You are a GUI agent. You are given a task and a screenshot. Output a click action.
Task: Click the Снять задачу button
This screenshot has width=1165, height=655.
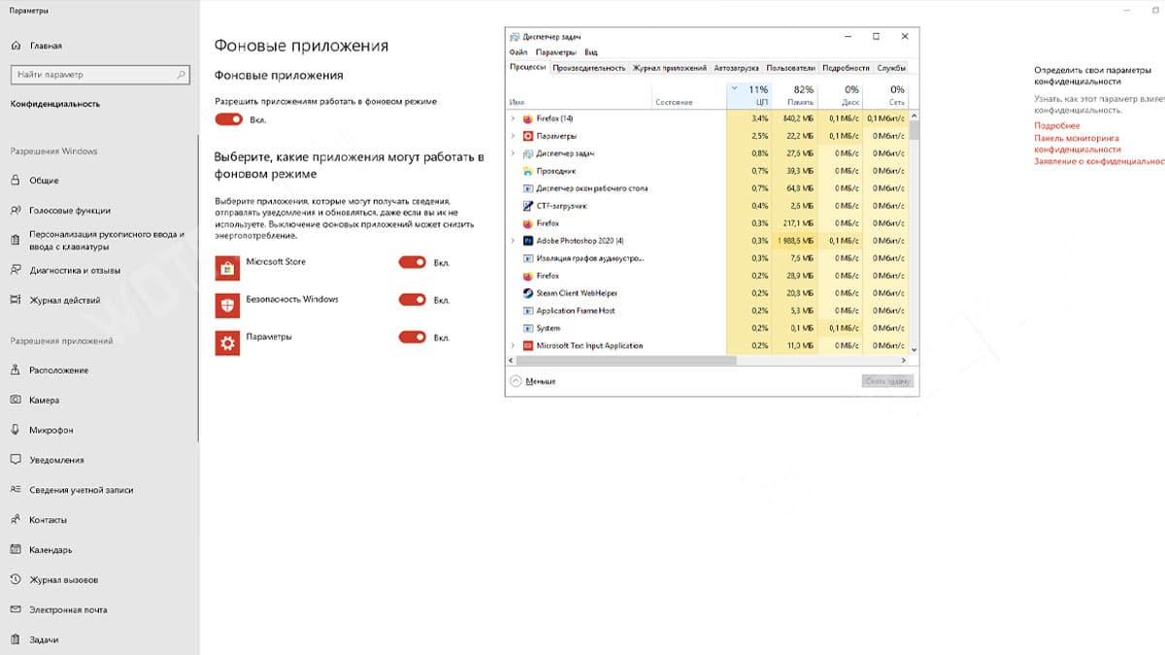(x=888, y=381)
